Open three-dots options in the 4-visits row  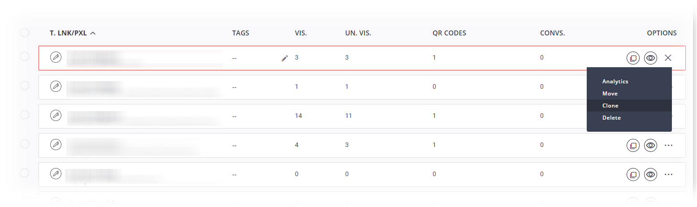[x=669, y=145]
